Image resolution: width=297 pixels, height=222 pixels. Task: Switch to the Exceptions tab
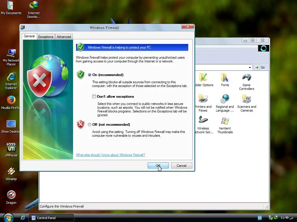pyautogui.click(x=46, y=37)
